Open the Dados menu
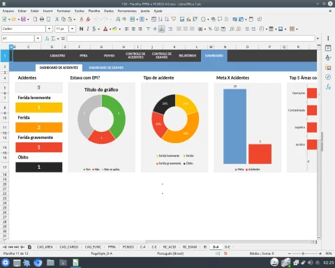Screen dimensions: 335x268 pos(109,11)
